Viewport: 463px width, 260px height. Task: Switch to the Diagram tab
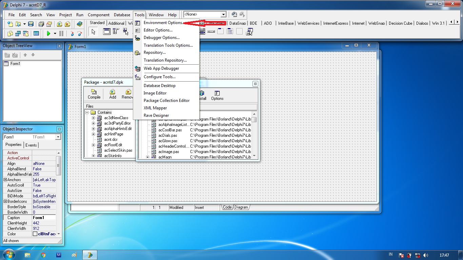coord(241,208)
